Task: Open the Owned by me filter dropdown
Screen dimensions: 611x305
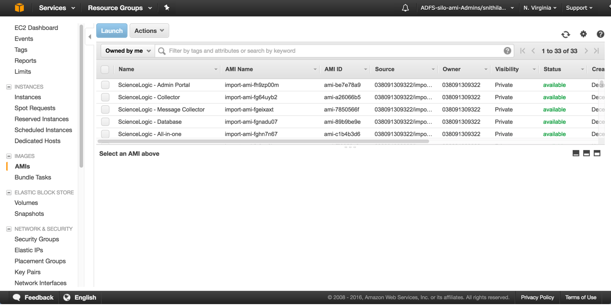Action: [x=128, y=51]
